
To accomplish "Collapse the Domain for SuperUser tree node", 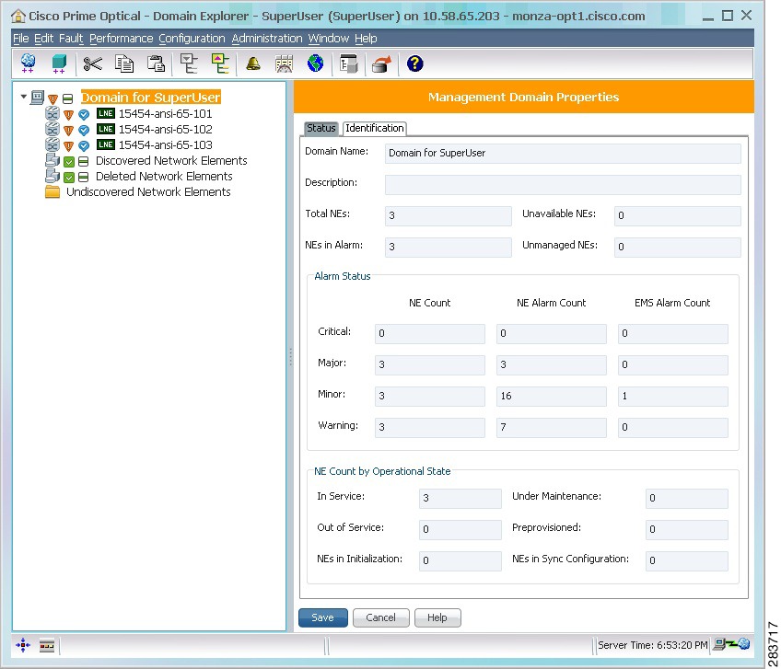I will point(23,97).
